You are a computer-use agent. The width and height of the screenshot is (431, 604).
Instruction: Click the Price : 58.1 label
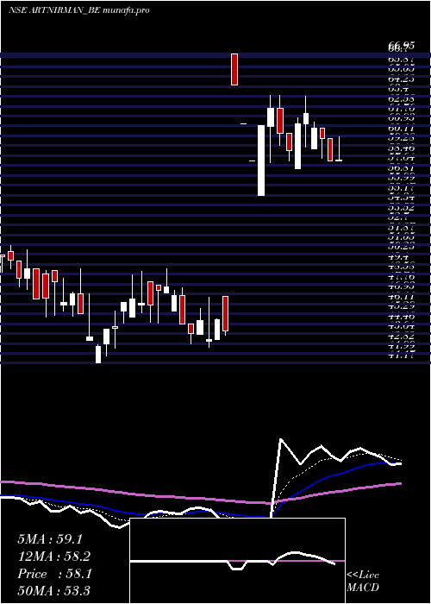click(54, 574)
